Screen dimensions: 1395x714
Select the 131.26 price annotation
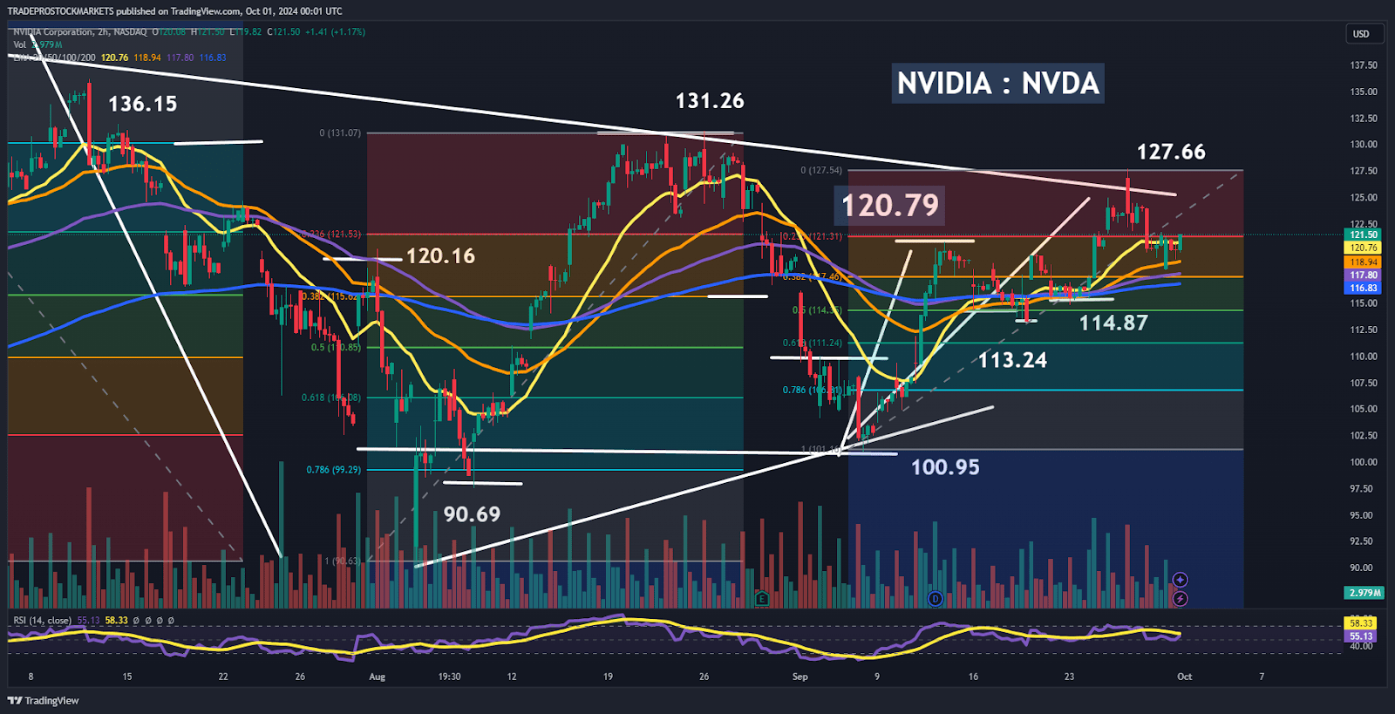710,101
